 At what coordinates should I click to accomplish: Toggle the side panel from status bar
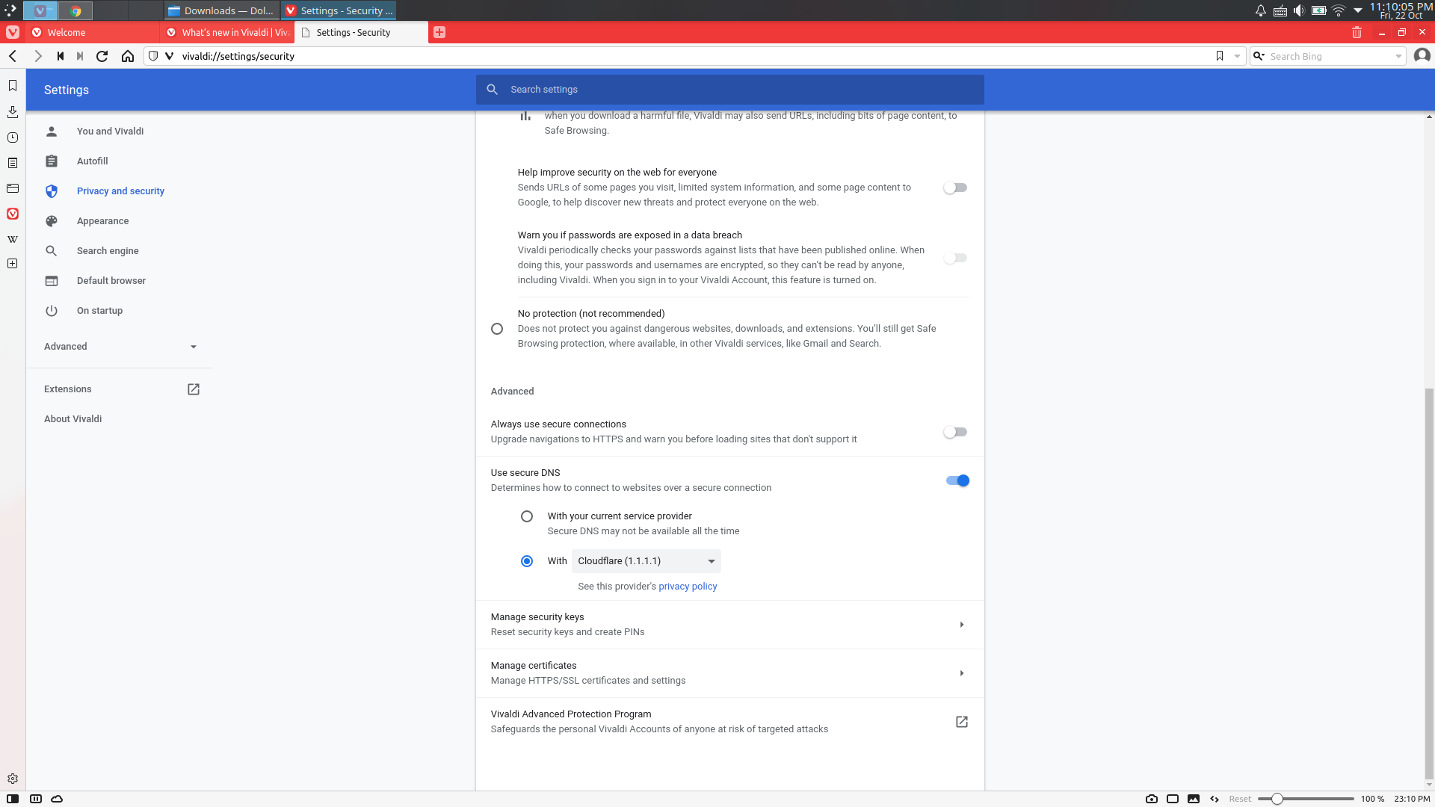[13, 799]
